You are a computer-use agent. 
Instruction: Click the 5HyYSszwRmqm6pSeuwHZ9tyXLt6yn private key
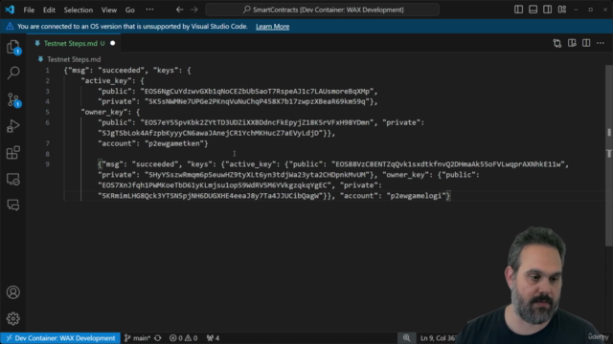257,175
